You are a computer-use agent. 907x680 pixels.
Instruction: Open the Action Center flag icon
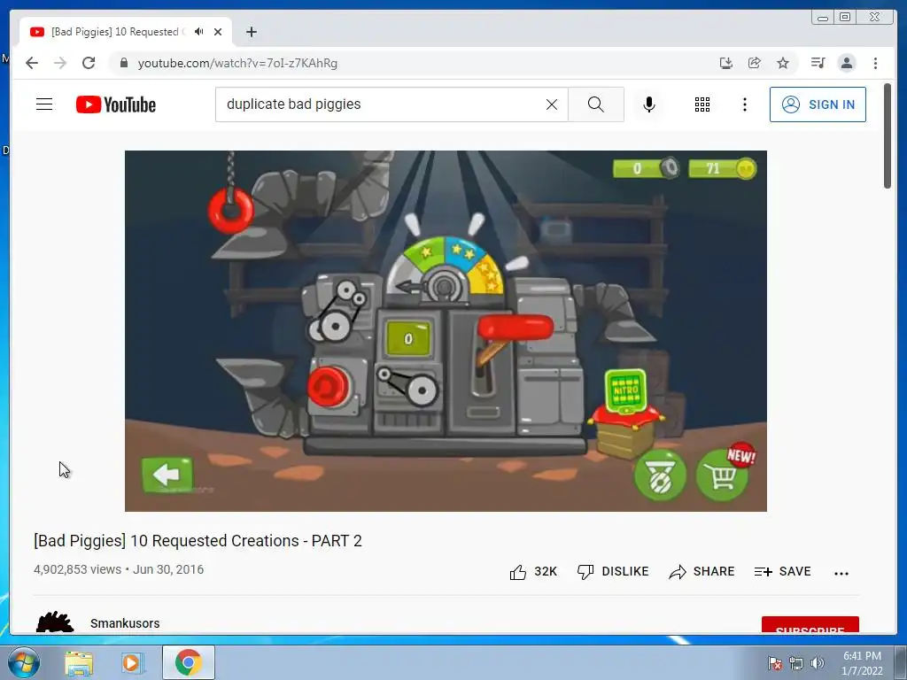[x=774, y=663]
